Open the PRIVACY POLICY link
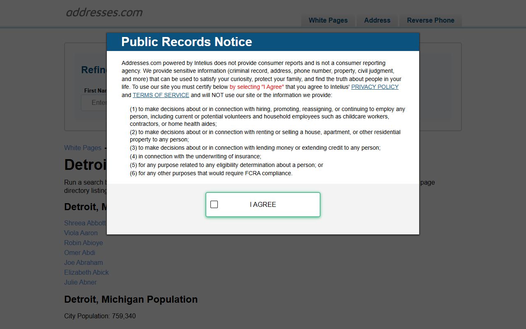The height and width of the screenshot is (329, 526). coord(375,87)
